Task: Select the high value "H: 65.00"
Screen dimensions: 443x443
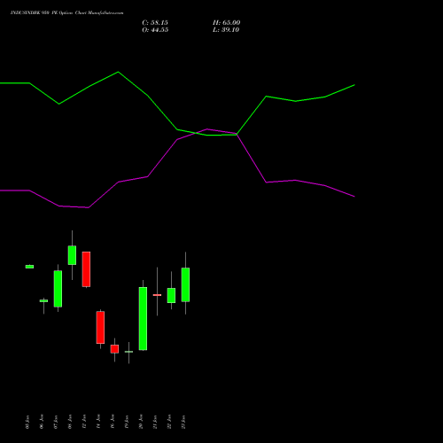Action: (x=227, y=23)
